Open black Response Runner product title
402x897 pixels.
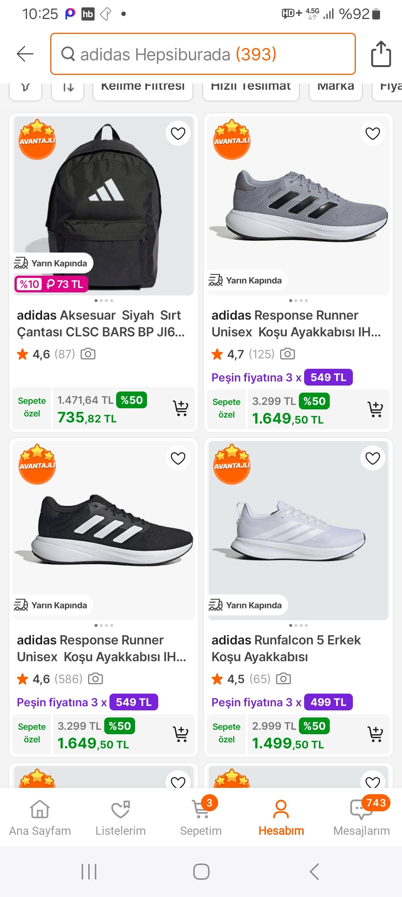point(101,648)
